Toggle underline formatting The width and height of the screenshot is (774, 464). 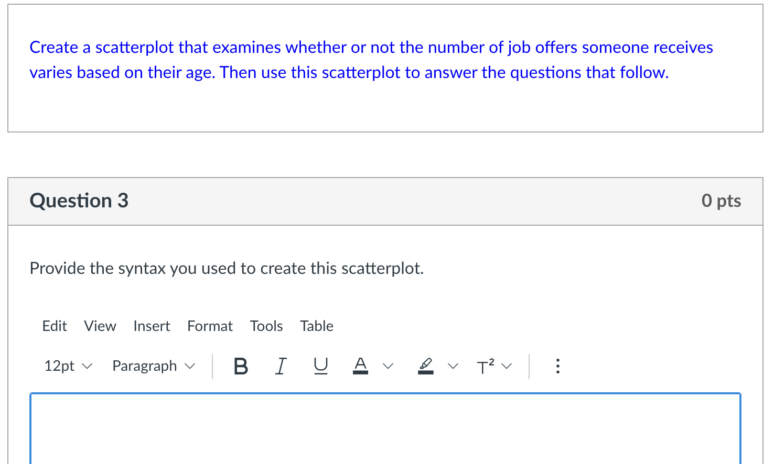click(x=320, y=366)
